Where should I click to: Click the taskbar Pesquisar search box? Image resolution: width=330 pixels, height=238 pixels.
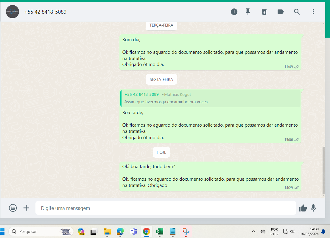click(x=41, y=231)
